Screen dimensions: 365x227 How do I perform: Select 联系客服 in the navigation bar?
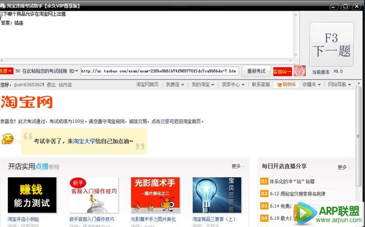[261, 85]
